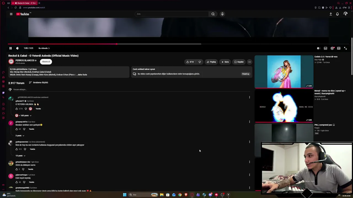This screenshot has height=198, width=353.
Task: Switch to theater mode
Action: point(339,48)
